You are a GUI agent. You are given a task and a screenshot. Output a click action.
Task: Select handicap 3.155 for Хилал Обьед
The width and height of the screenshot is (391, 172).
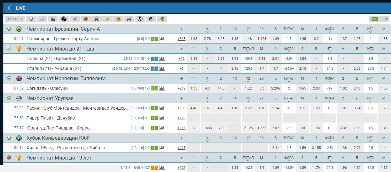(x=316, y=148)
